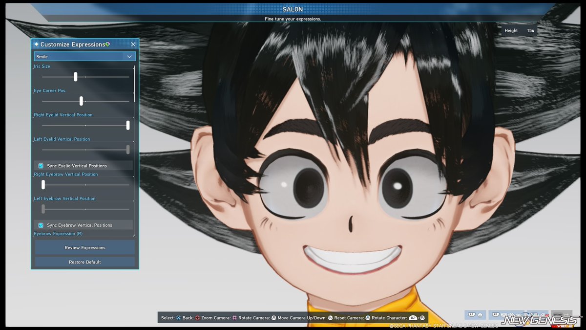Click the circle button icon after Back
The image size is (586, 330).
(x=197, y=318)
